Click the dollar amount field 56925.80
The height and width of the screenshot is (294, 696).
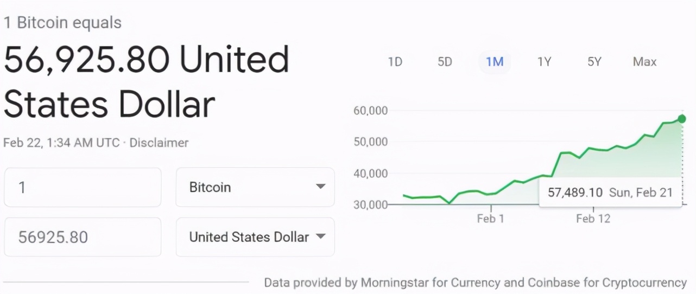83,237
